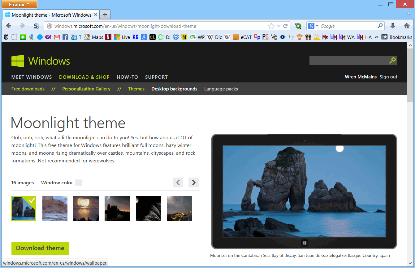The height and width of the screenshot is (268, 415).
Task: Click the Download theme button
Action: (40, 248)
